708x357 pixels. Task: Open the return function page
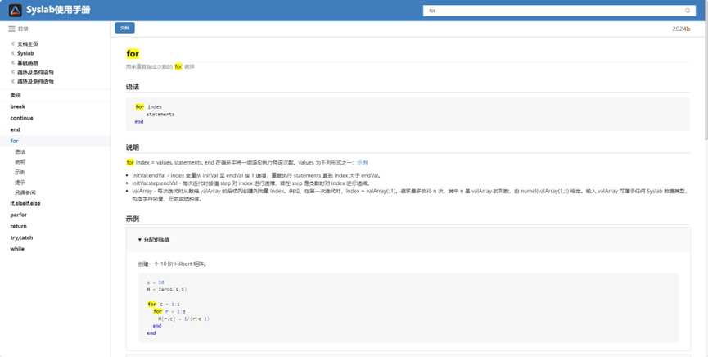[19, 226]
